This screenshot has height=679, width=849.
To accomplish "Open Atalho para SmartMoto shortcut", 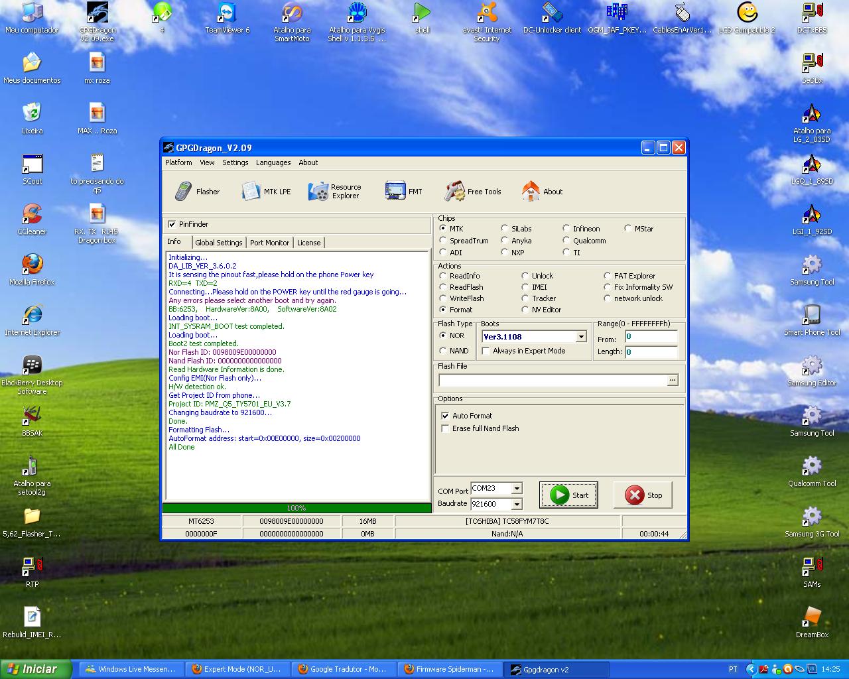I will click(292, 22).
